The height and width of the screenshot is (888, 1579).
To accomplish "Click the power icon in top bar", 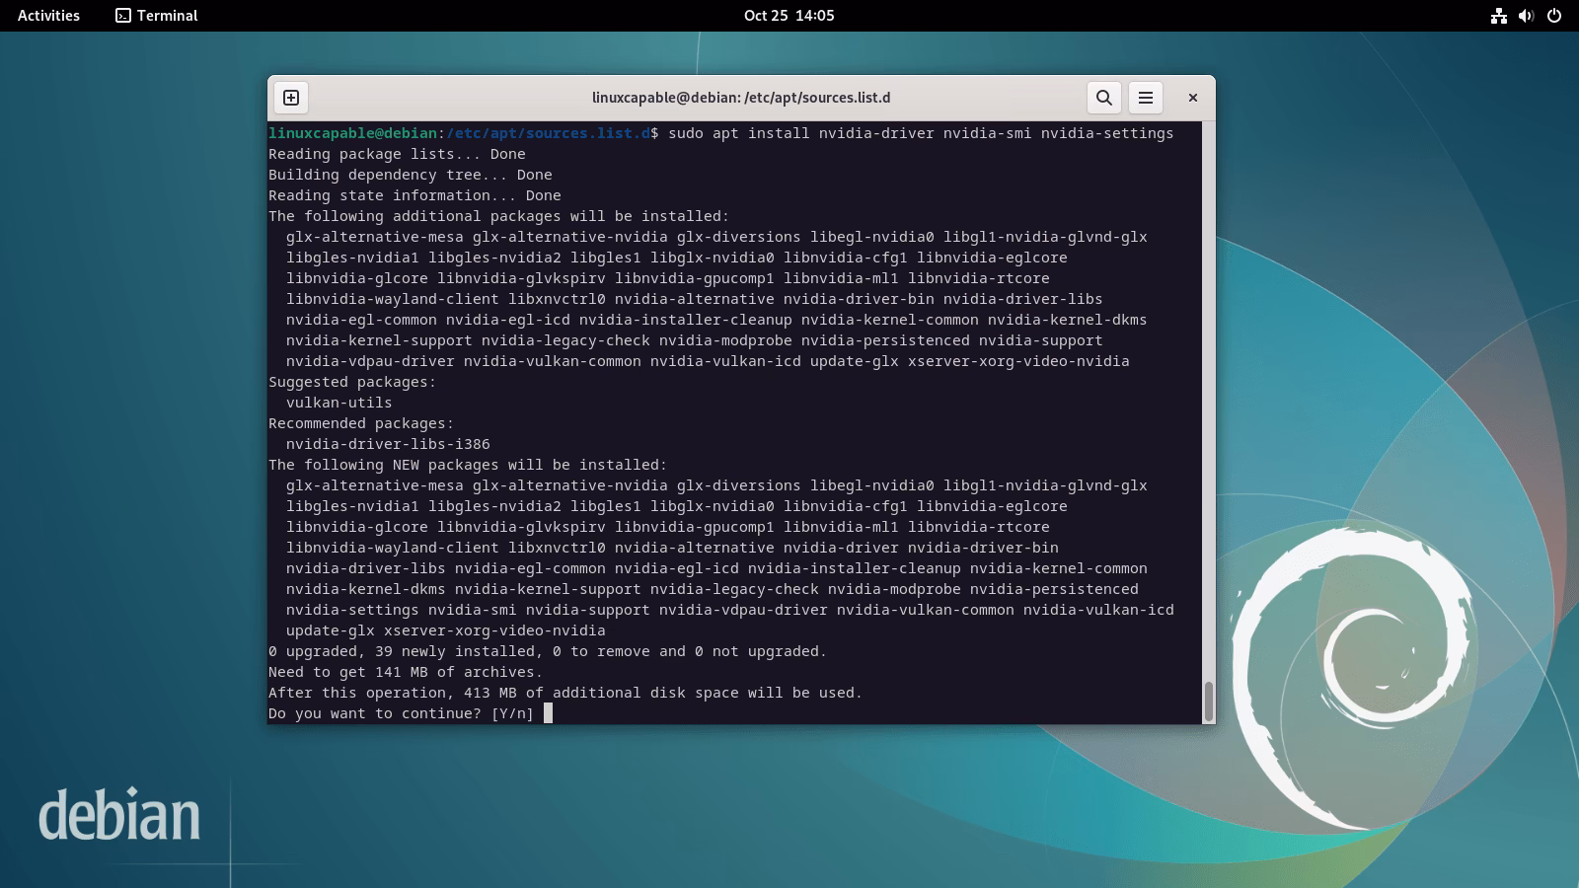I will tap(1554, 16).
